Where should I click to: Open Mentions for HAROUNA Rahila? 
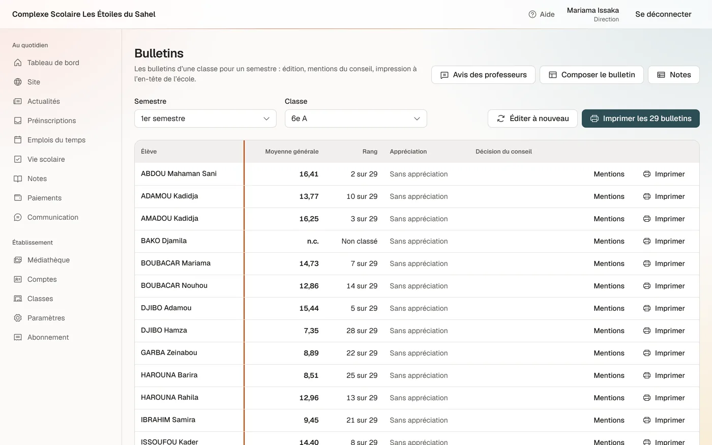pos(609,398)
